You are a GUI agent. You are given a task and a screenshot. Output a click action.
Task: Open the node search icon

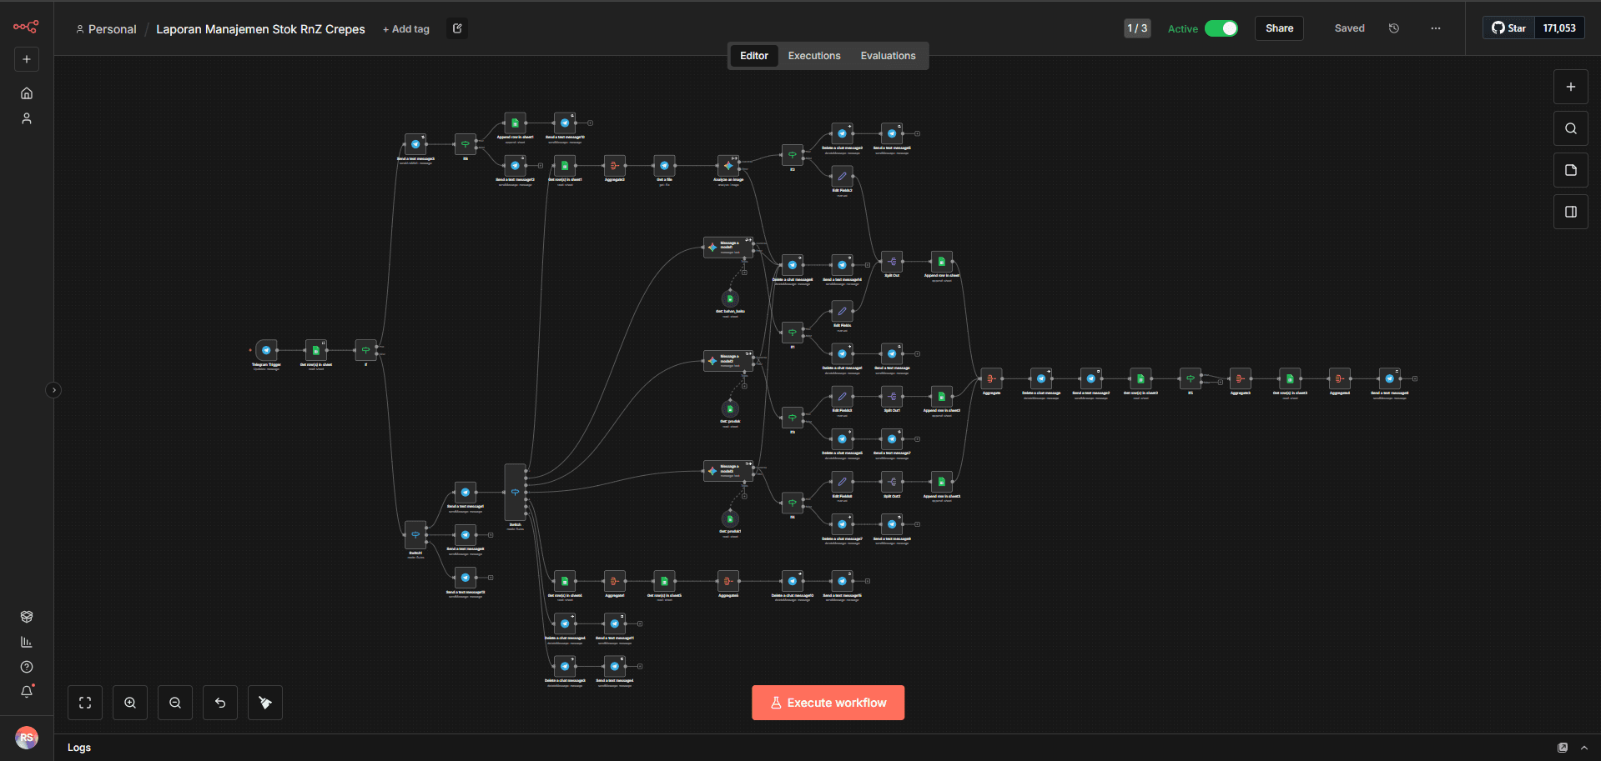[1570, 128]
